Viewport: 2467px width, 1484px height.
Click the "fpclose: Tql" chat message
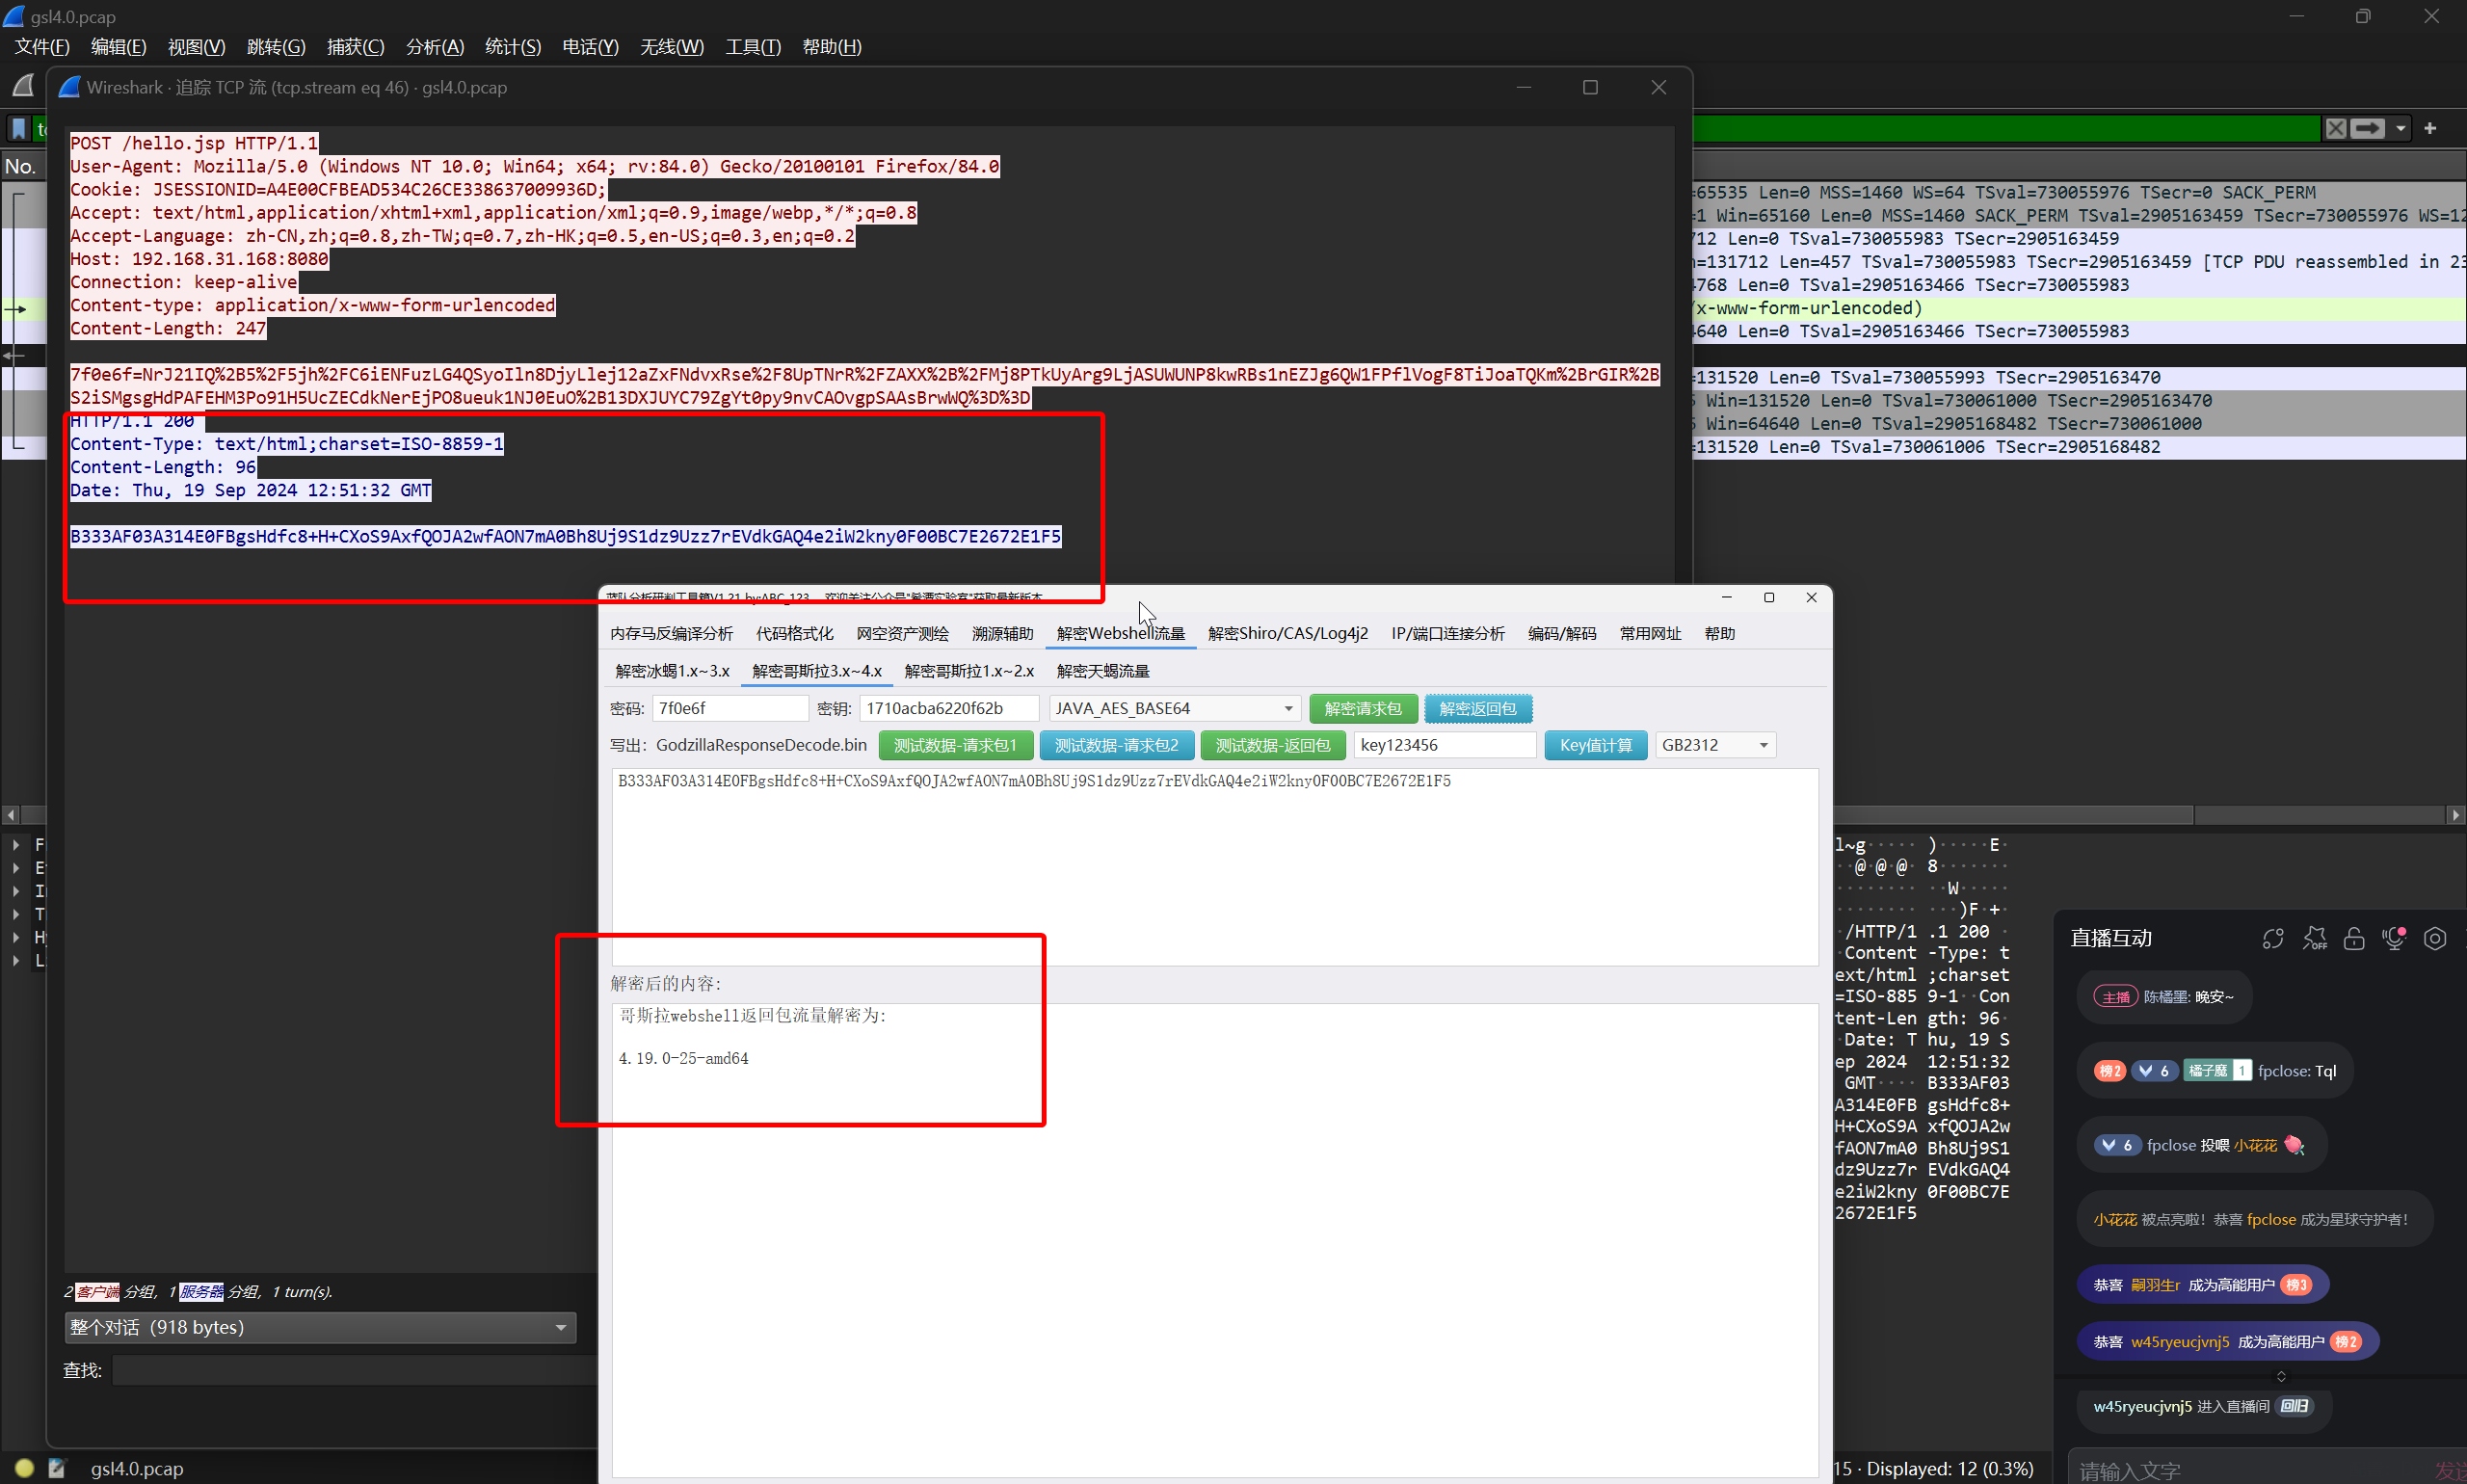2215,1070
